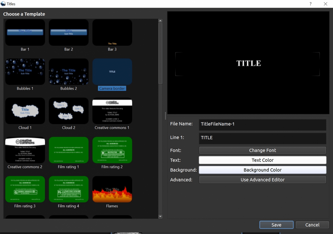
Task: Pick a new Text Color
Action: (x=262, y=160)
